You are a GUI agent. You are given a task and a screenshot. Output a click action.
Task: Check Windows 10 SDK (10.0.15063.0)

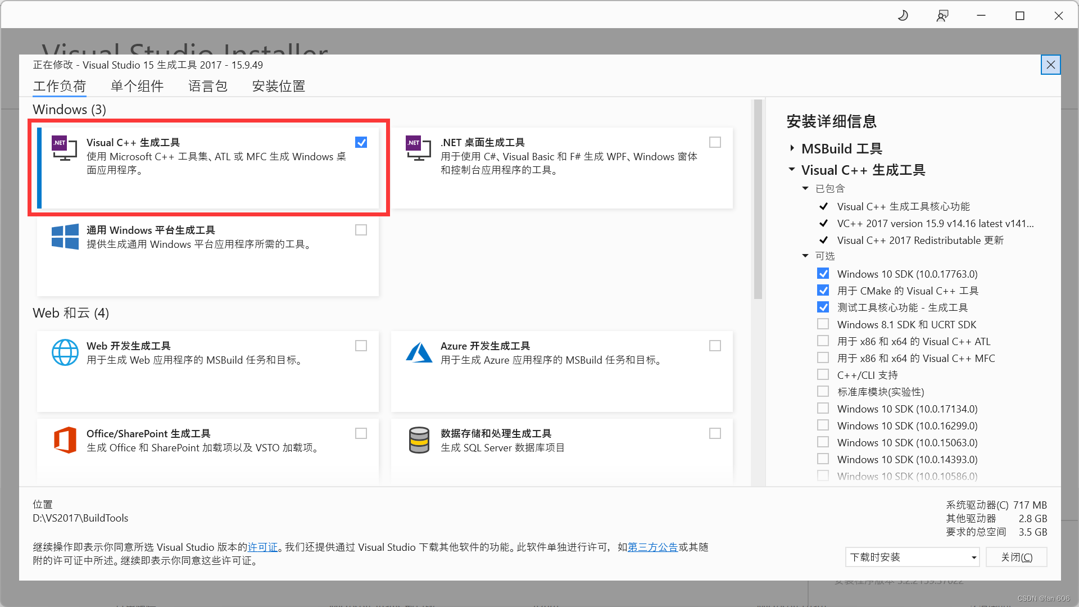[x=823, y=442]
